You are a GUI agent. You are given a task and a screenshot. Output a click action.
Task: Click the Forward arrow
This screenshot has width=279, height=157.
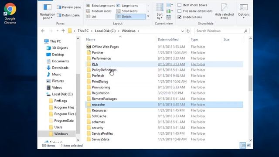[x=51, y=31]
